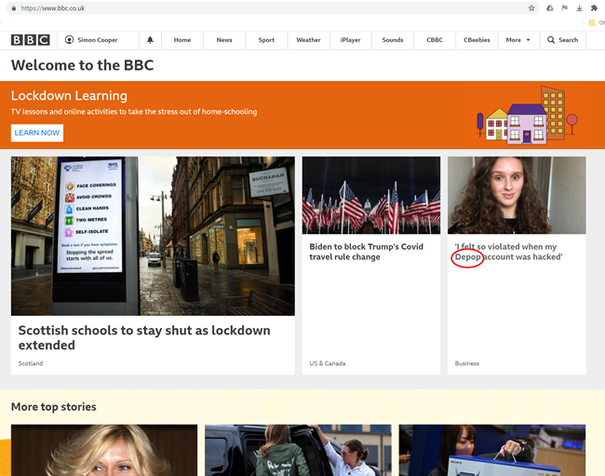Click the drive-shaped browser extension icon
Image resolution: width=605 pixels, height=476 pixels.
pos(550,8)
